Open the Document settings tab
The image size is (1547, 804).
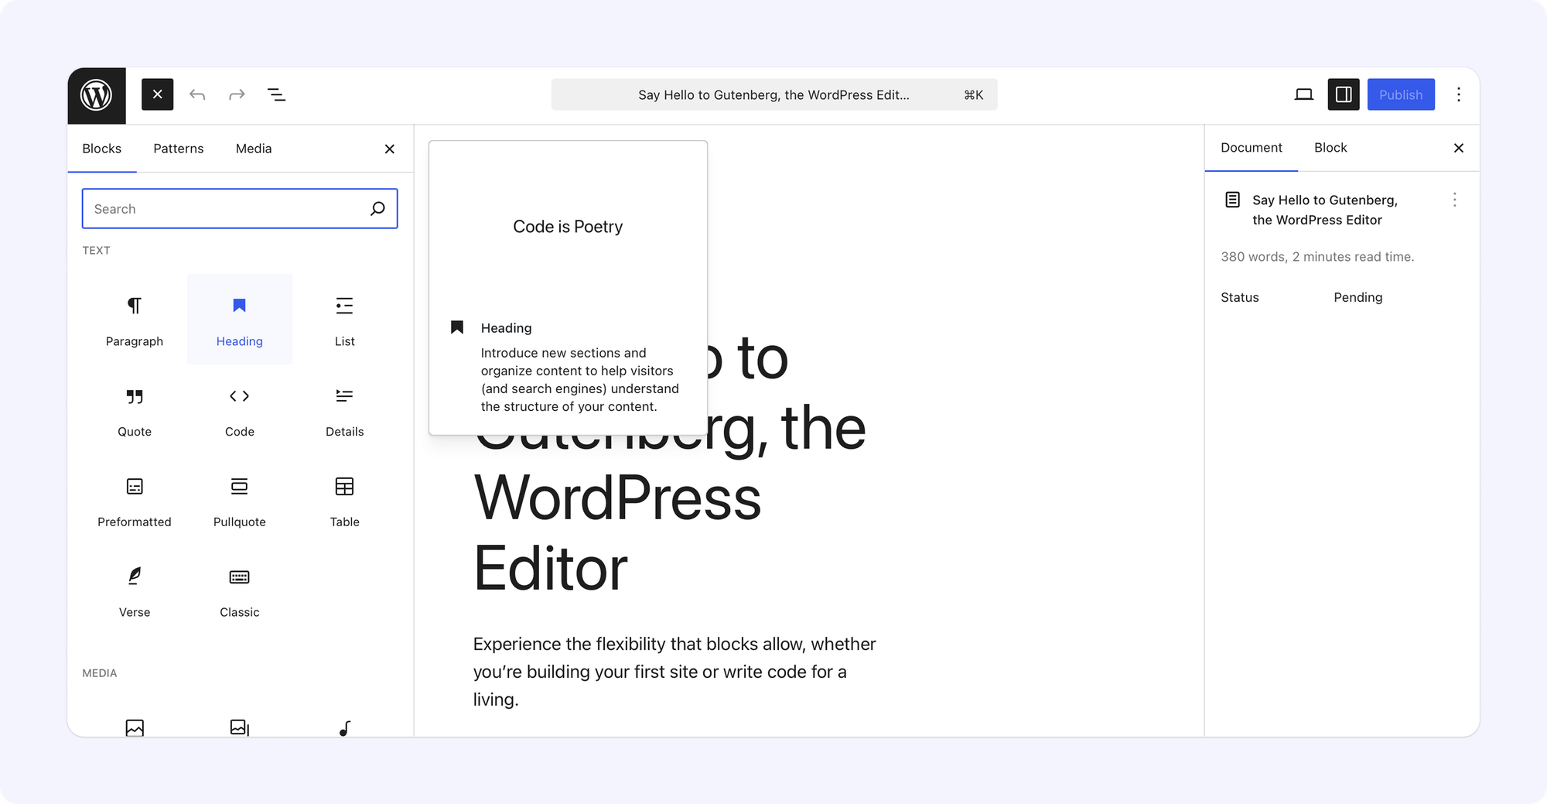[x=1252, y=148]
